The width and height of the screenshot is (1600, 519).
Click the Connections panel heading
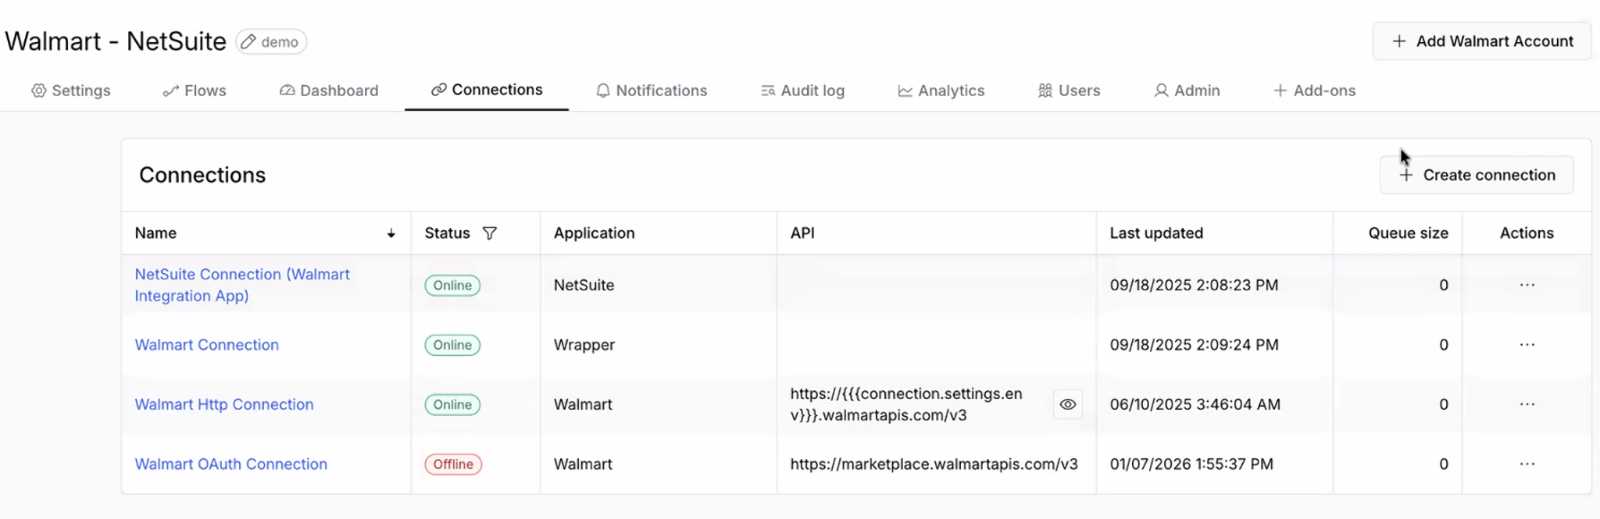coord(202,175)
